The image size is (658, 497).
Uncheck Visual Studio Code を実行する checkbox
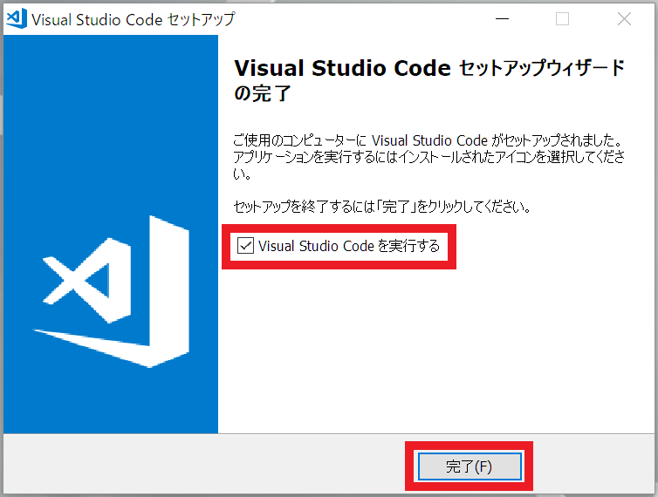[x=245, y=246]
